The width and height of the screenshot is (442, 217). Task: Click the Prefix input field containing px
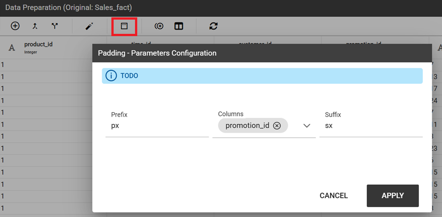pyautogui.click(x=157, y=126)
